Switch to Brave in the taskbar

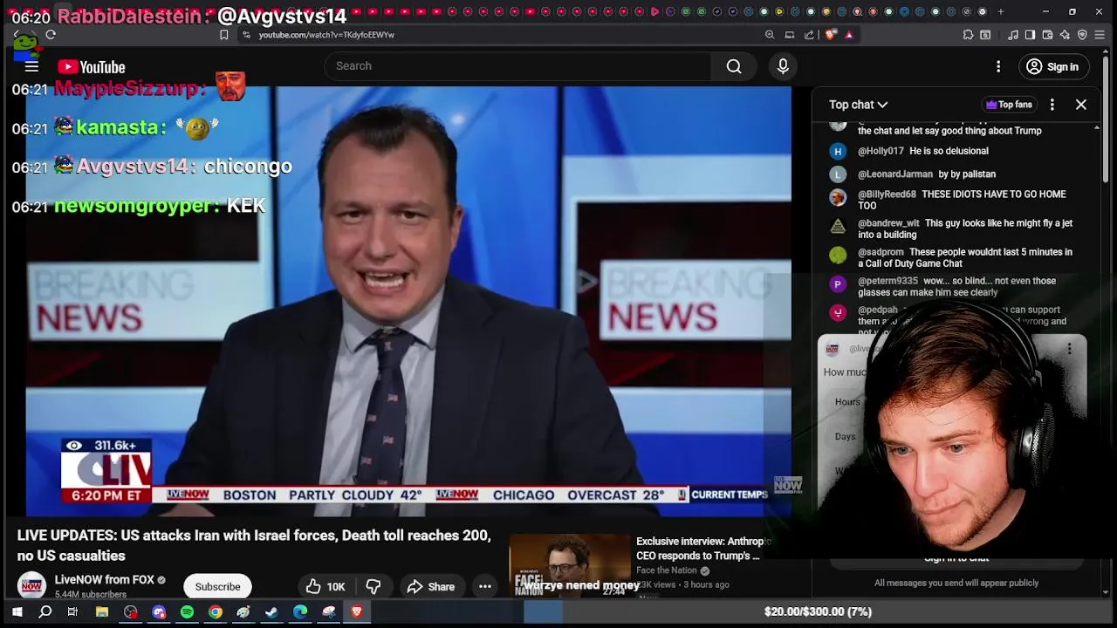(x=357, y=612)
